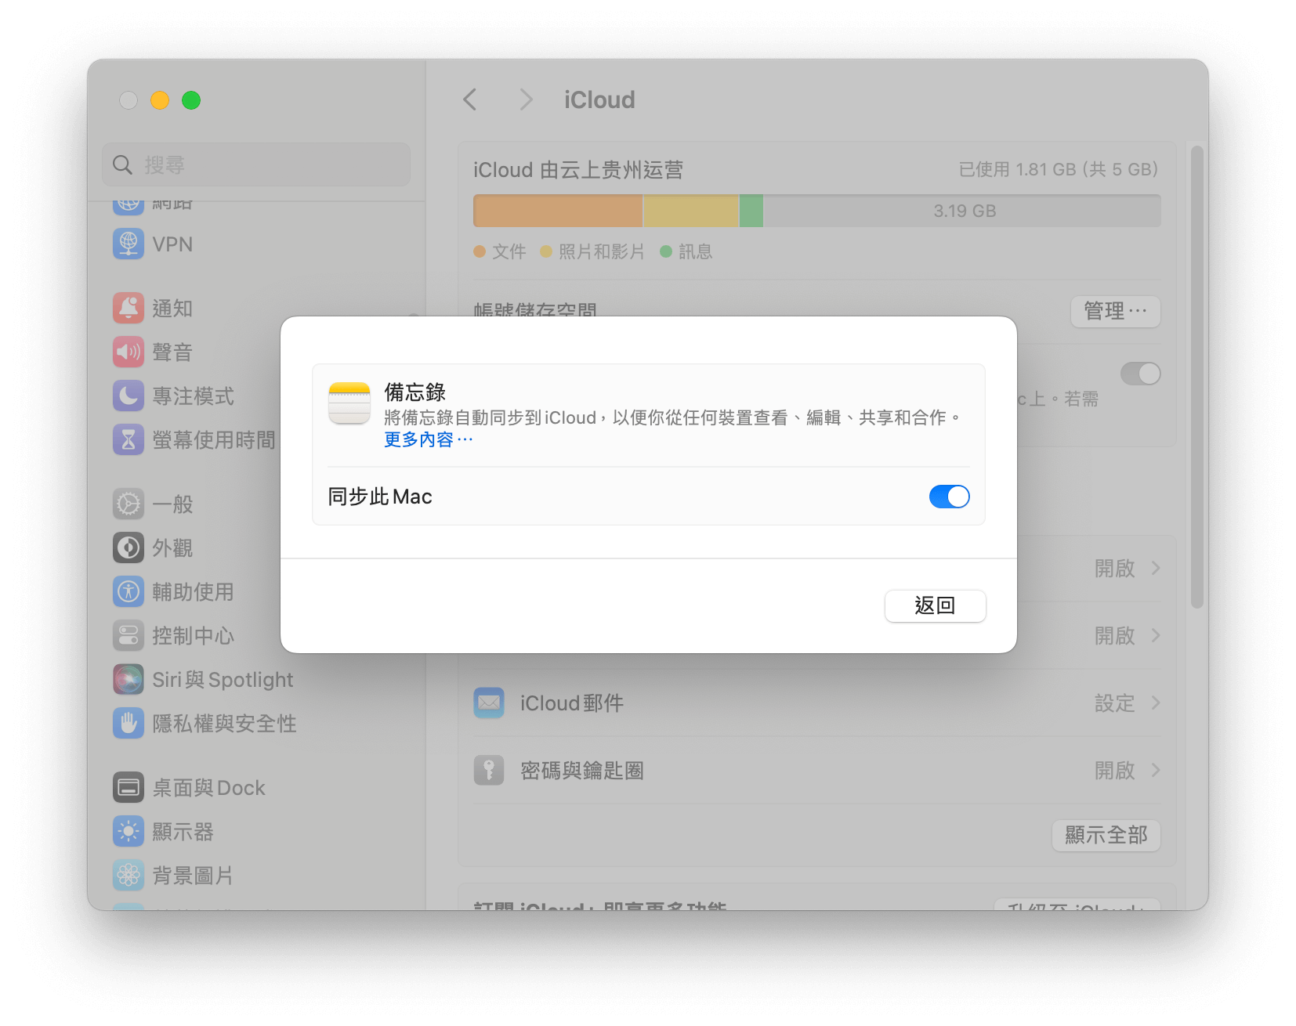
Task: Click the 輔助使用 accessibility icon
Action: click(129, 591)
